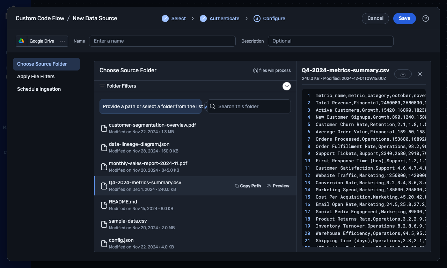
Task: Open the Choose Source Folder section
Action: 46,64
